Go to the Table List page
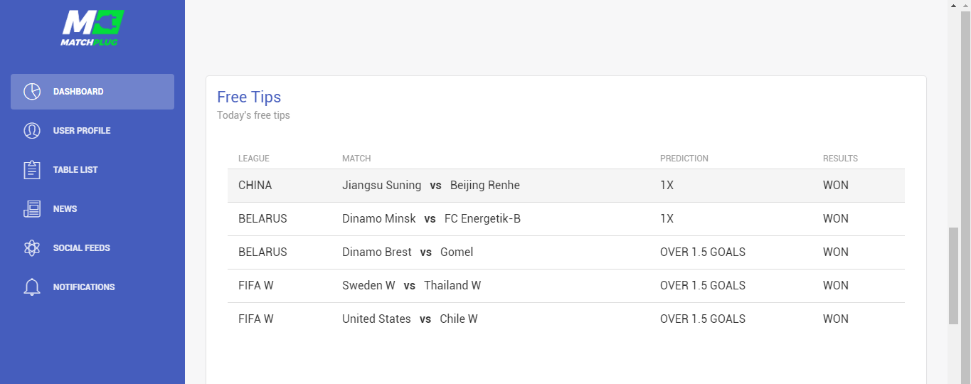The width and height of the screenshot is (971, 384). [x=75, y=170]
